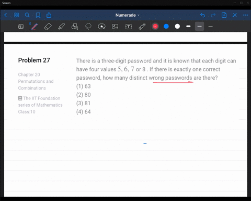Image resolution: width=251 pixels, height=201 pixels.
Task: Open the share/export icon
Action: point(49,15)
